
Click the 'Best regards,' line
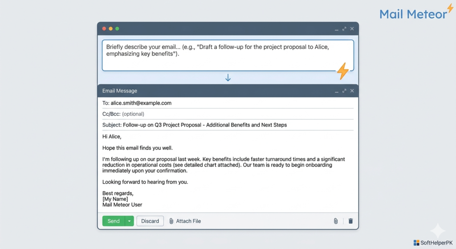pos(118,193)
